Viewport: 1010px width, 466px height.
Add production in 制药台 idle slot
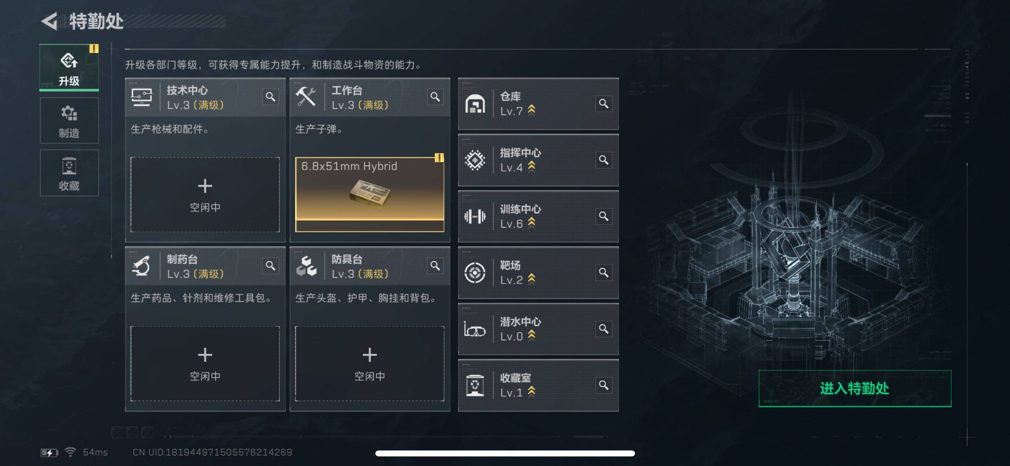(x=205, y=364)
